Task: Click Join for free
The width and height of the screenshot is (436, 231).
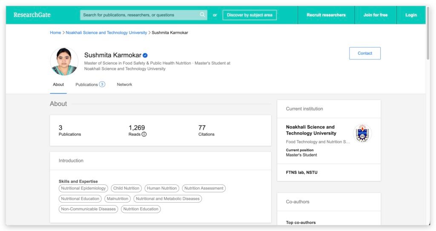Action: pyautogui.click(x=376, y=15)
